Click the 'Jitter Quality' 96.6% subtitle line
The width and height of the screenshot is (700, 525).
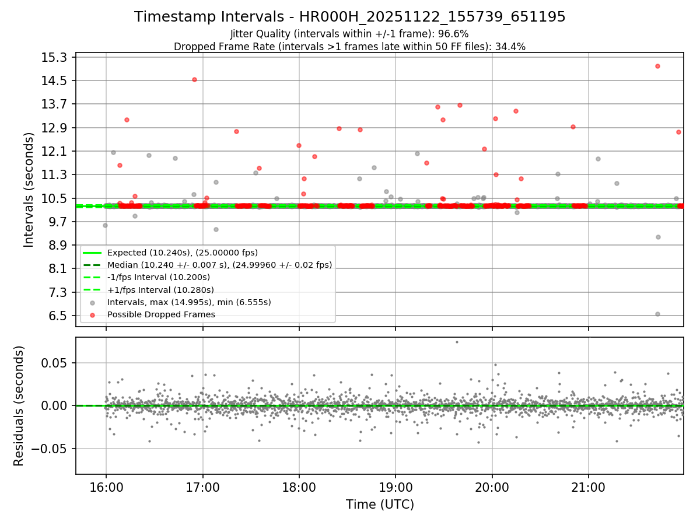(x=349, y=34)
